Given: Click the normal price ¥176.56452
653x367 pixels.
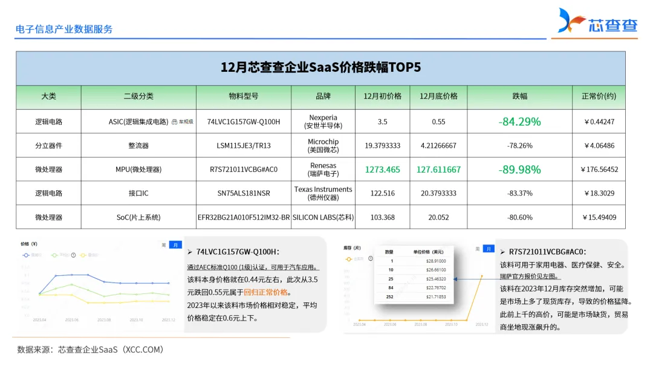Looking at the screenshot, I should click(599, 170).
